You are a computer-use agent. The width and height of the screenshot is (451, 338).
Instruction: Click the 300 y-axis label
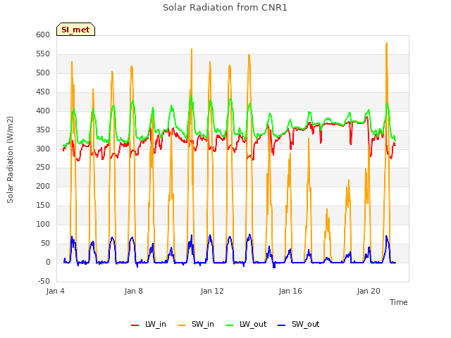[x=43, y=149]
